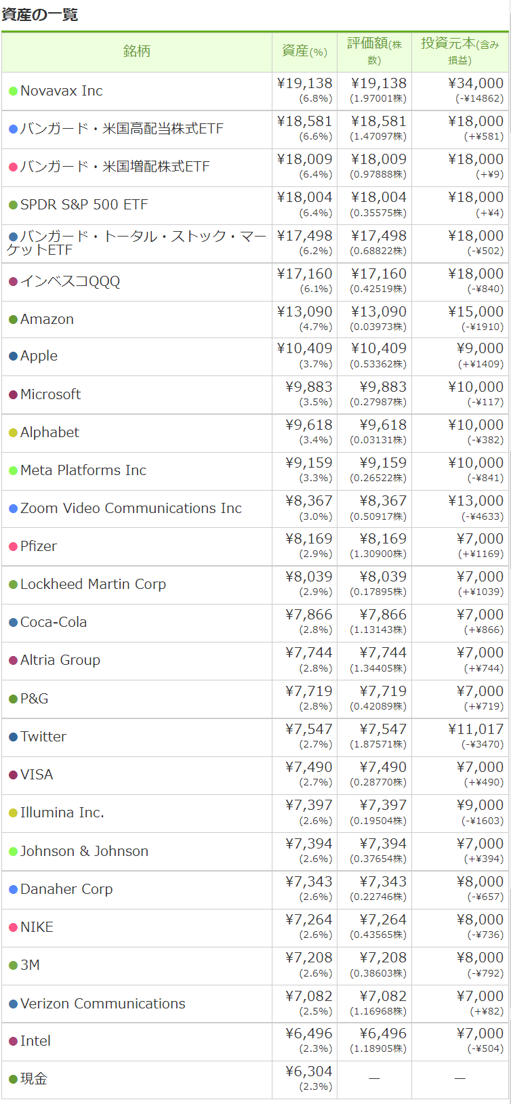Select the pink dot beside NIKE
511x1104 pixels.
(x=13, y=927)
